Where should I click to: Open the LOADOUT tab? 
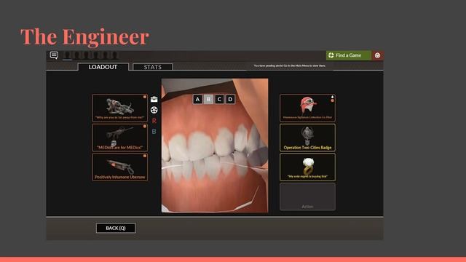103,67
